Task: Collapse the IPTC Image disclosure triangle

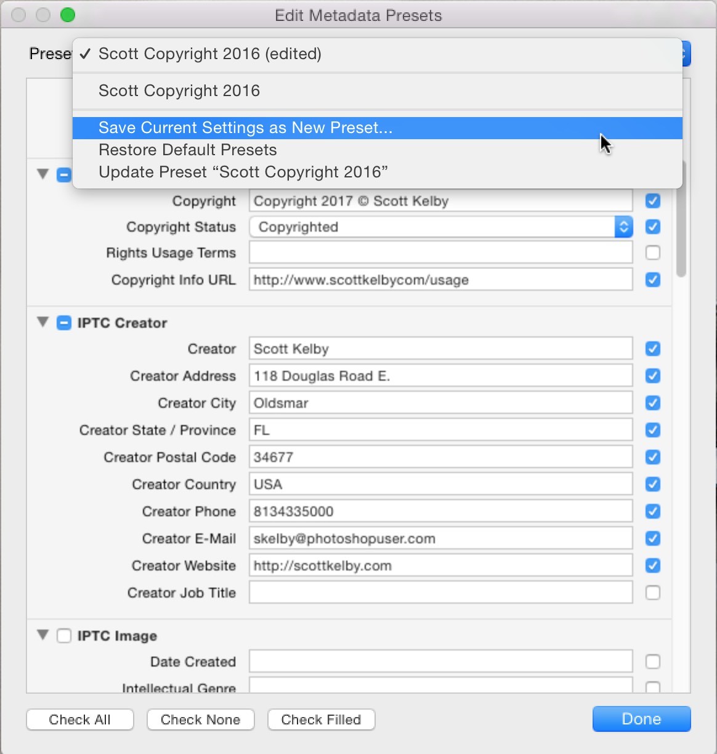Action: [x=42, y=636]
